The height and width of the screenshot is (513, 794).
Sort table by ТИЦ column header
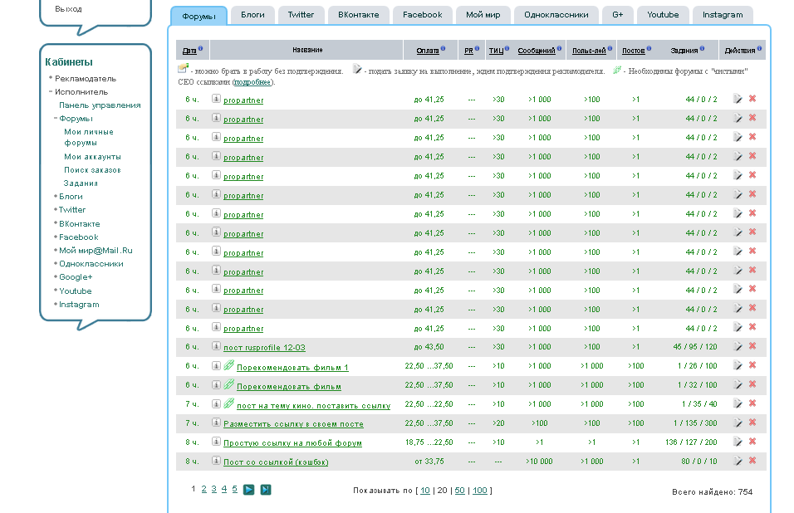tap(496, 51)
